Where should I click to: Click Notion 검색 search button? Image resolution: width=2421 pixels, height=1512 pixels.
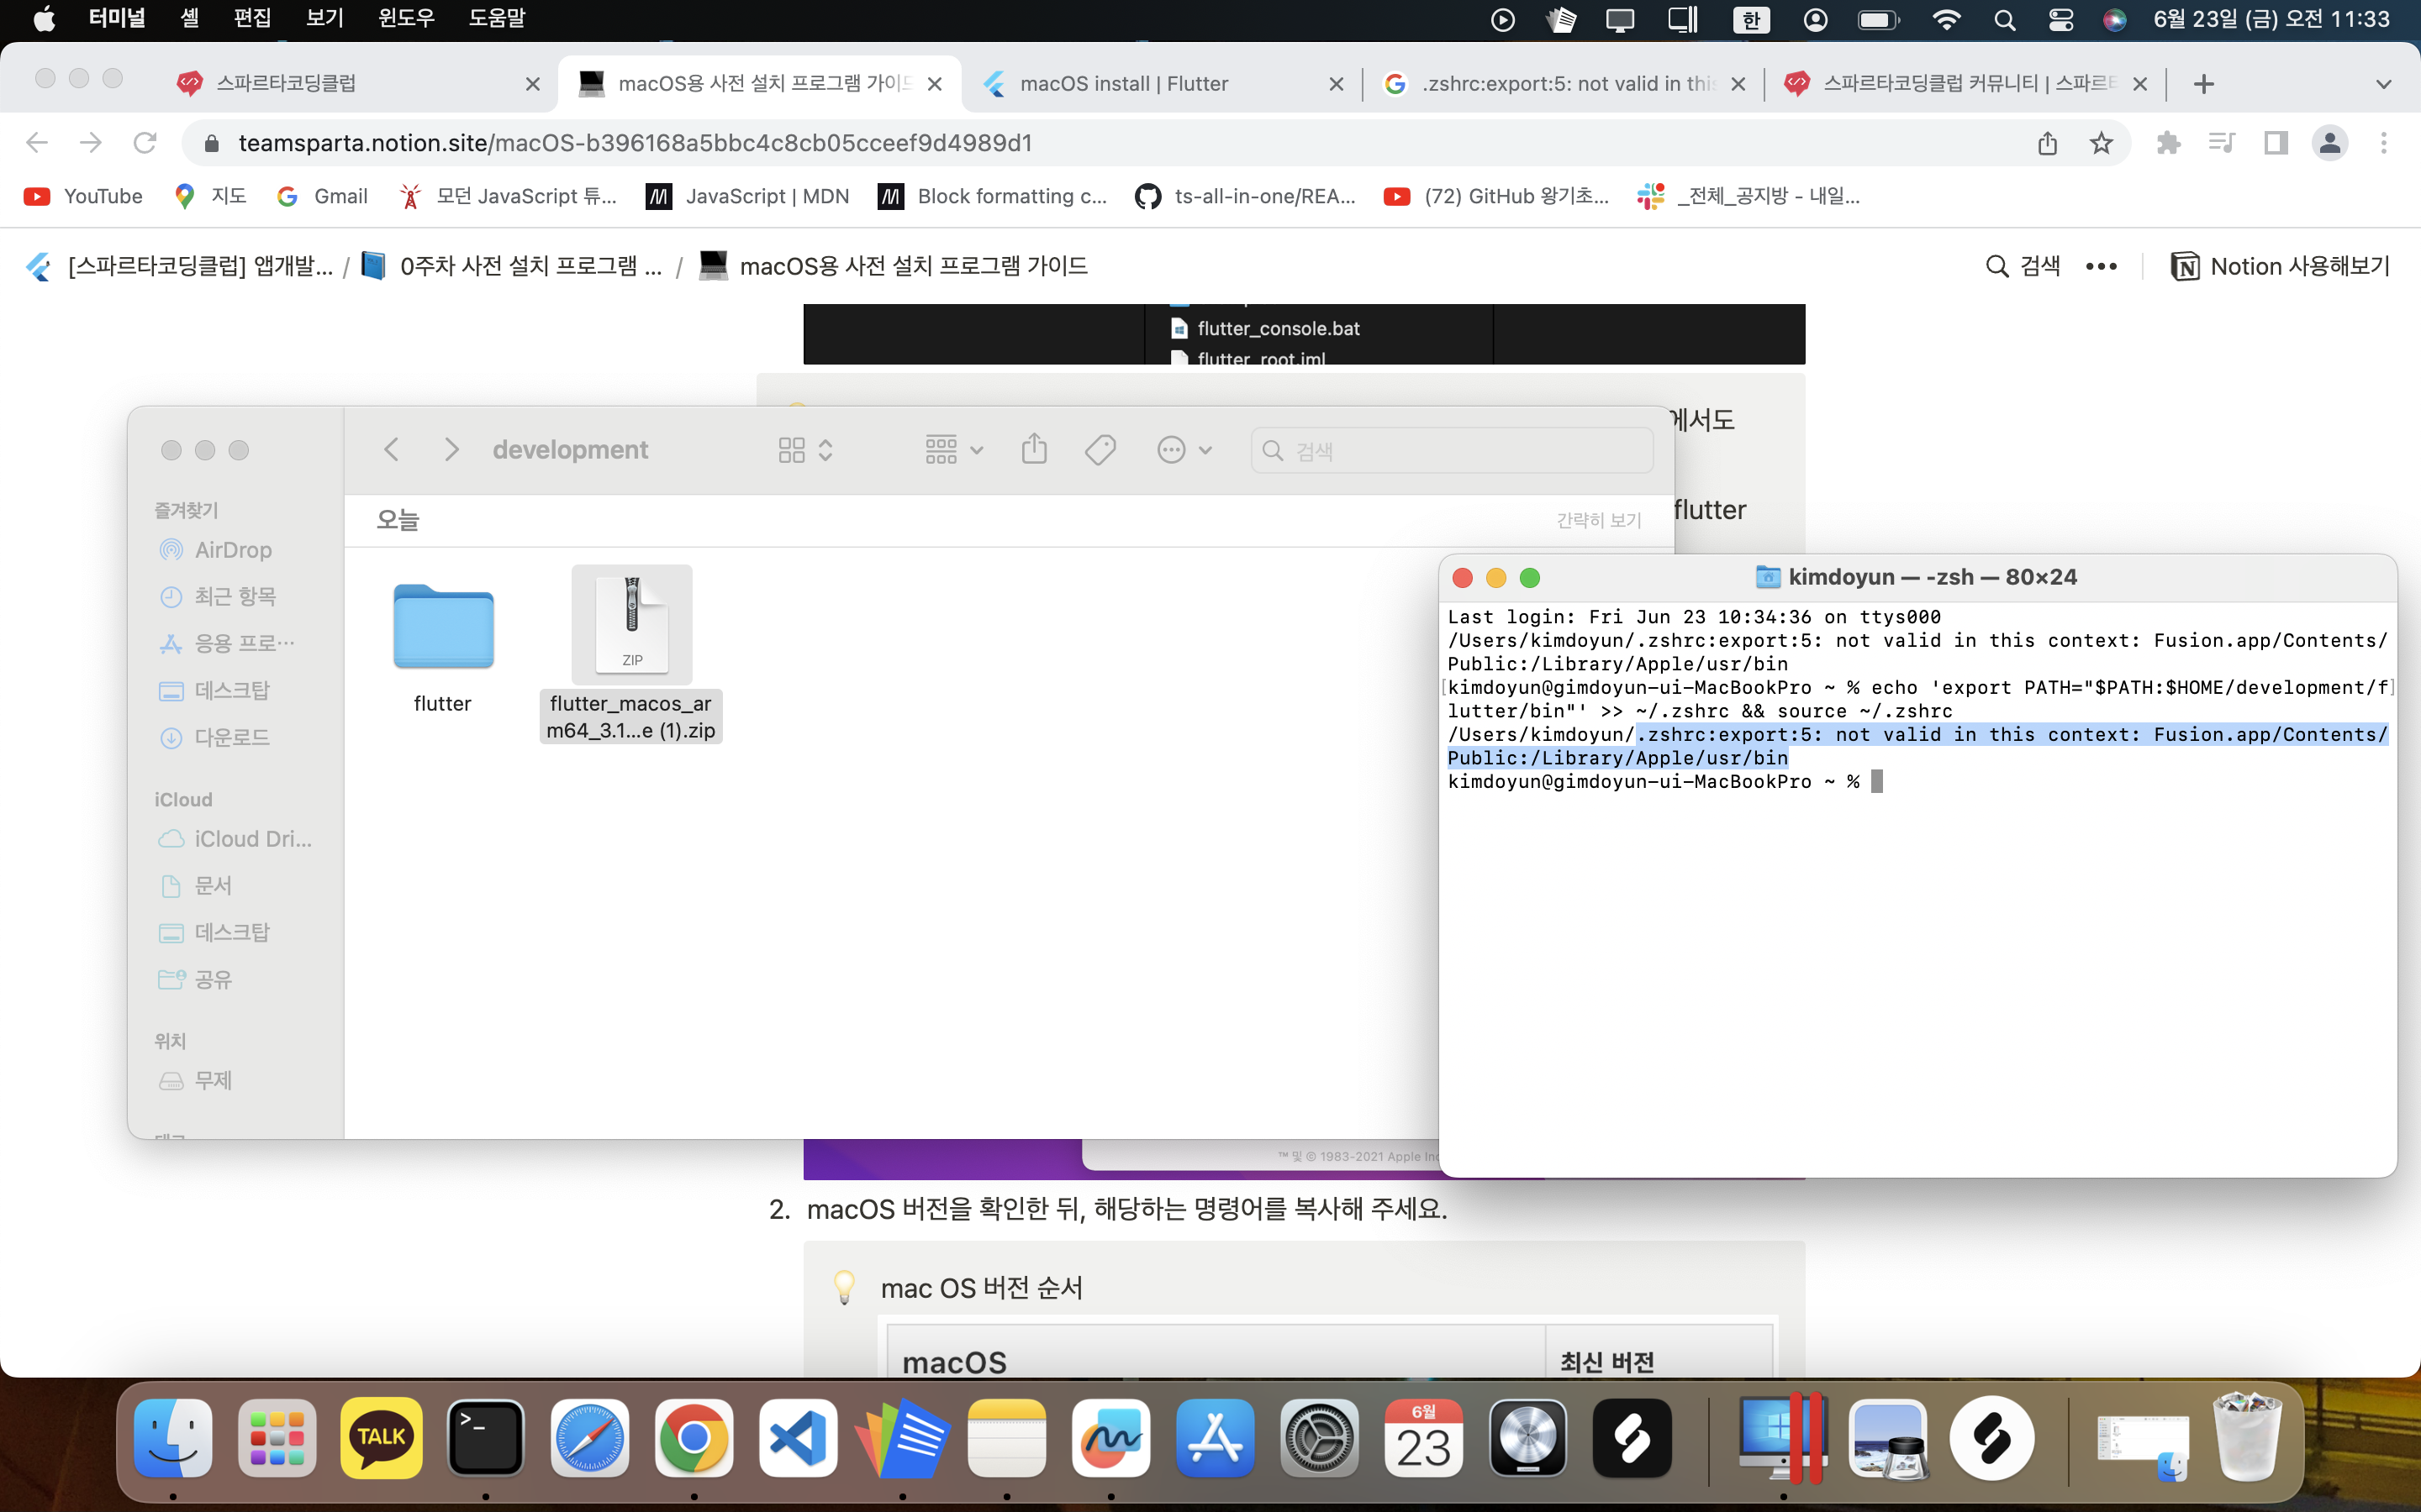tap(2022, 266)
